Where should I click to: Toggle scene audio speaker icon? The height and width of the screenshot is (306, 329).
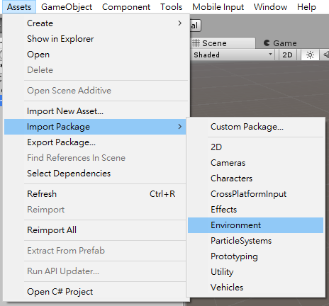[325, 55]
